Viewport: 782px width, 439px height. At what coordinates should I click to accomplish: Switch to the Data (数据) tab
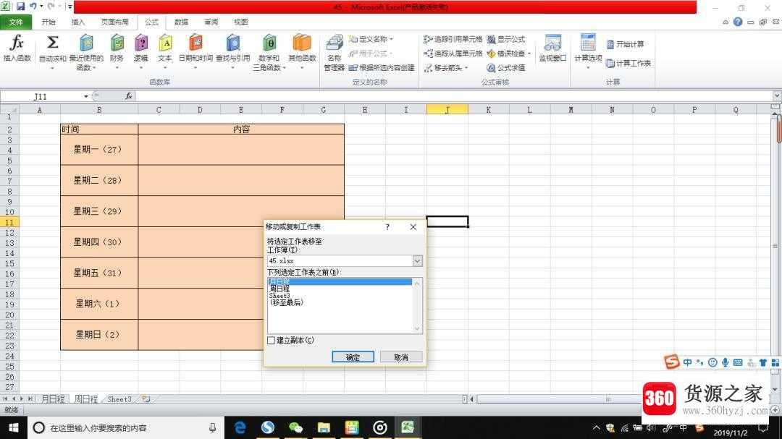click(x=182, y=22)
